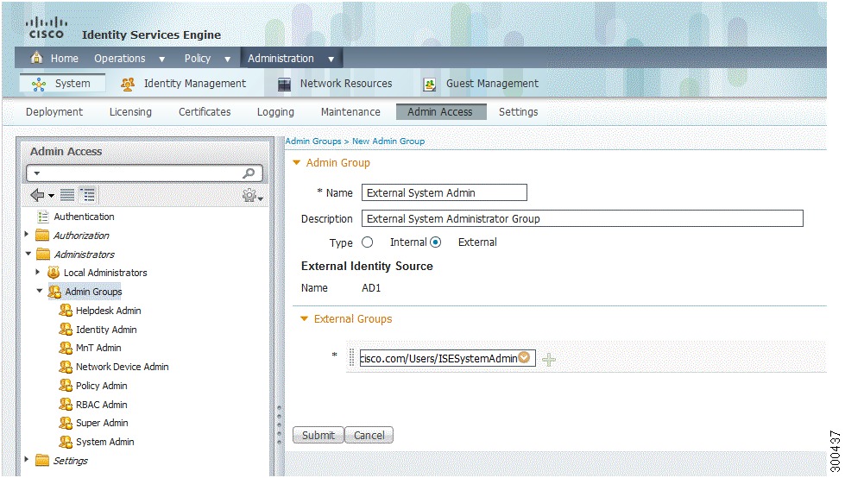Open the sidebar gear settings icon
Image resolution: width=845 pixels, height=478 pixels.
click(249, 195)
